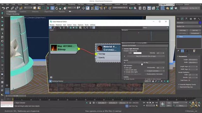Screen dimensions: 202x113
Task: Click the Sign In button
Action: [167, 4]
